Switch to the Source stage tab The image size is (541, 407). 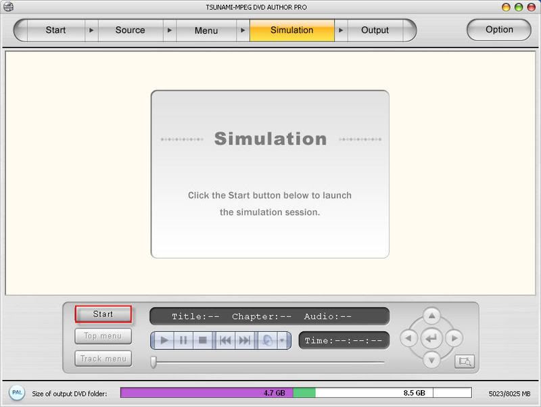[130, 30]
